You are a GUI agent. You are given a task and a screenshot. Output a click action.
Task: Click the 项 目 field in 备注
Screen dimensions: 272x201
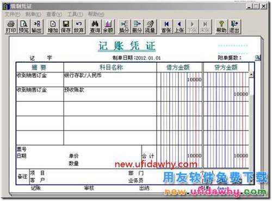click(x=38, y=173)
